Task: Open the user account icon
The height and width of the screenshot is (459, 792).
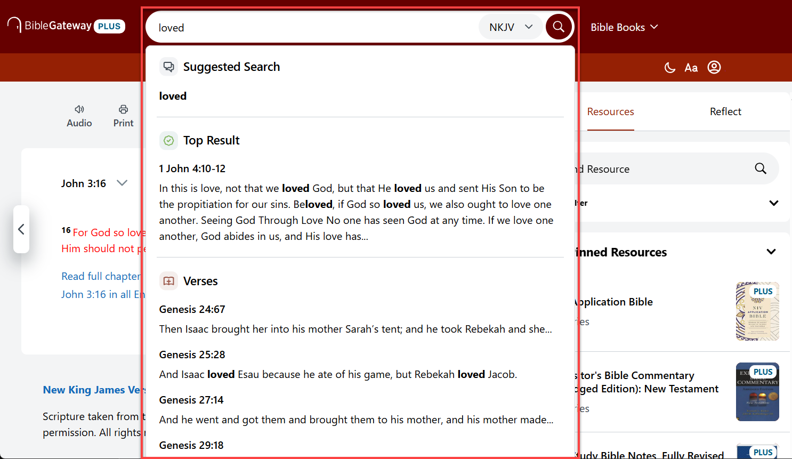Action: [714, 67]
